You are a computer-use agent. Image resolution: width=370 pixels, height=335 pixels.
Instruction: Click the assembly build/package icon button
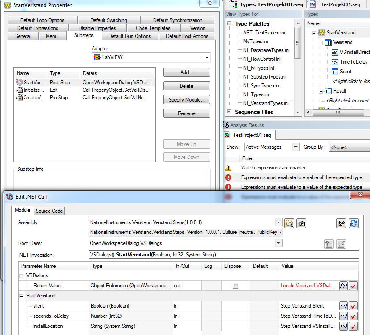(301, 223)
